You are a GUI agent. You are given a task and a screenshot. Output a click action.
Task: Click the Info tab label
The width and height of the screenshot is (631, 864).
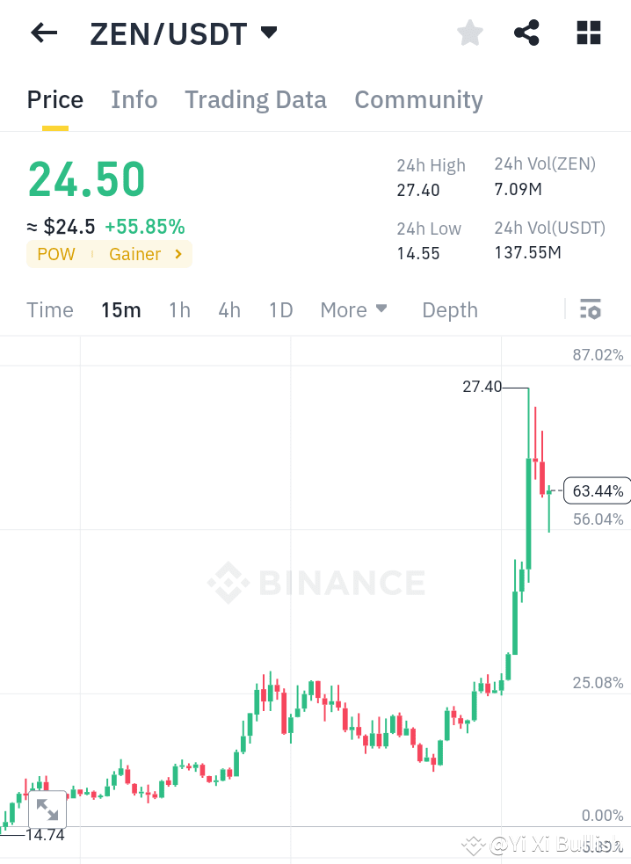[134, 100]
